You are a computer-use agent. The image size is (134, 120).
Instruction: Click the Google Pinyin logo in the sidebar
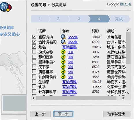(x=6, y=7)
